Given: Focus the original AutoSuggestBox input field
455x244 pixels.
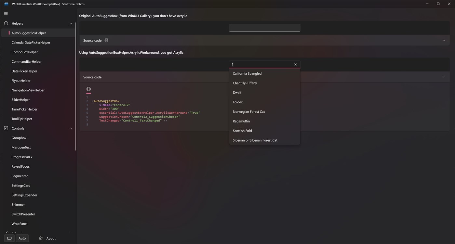Looking at the screenshot, I should click(265, 28).
